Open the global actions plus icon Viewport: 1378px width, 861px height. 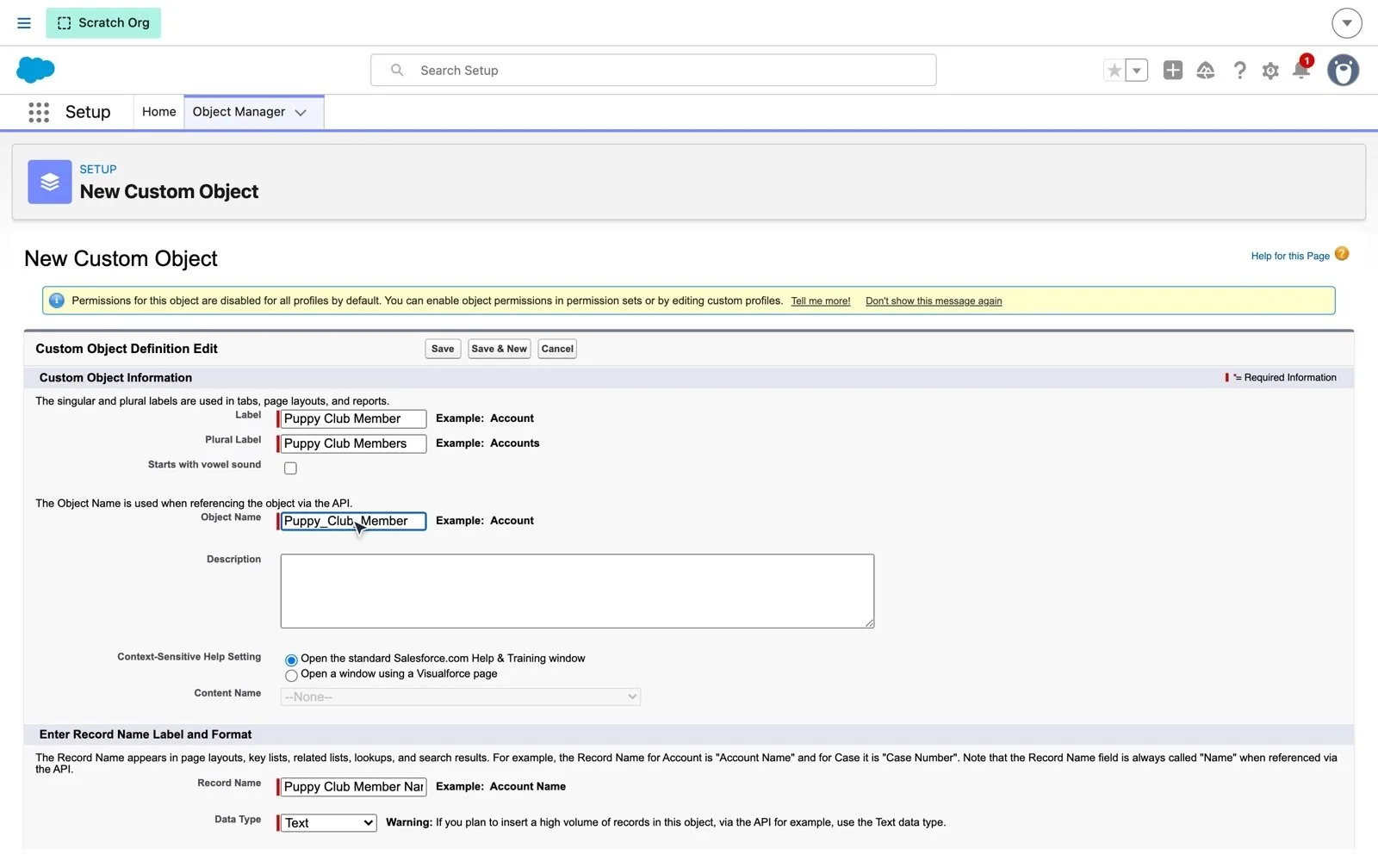pos(1172,71)
